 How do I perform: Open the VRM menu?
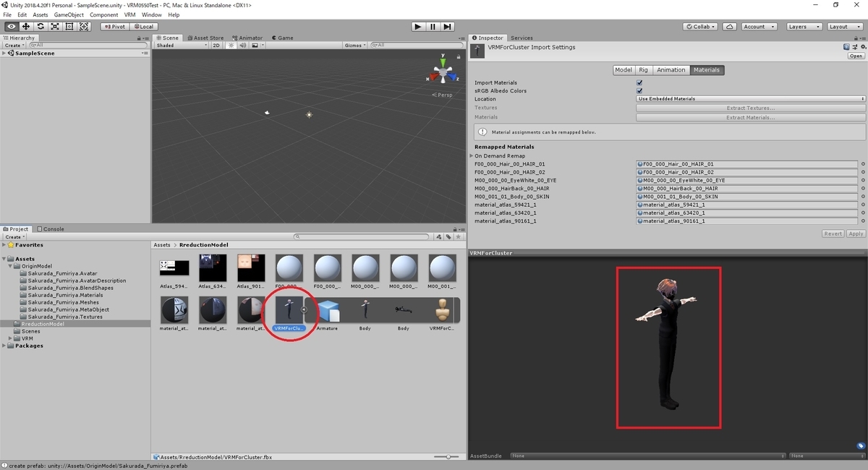point(129,14)
